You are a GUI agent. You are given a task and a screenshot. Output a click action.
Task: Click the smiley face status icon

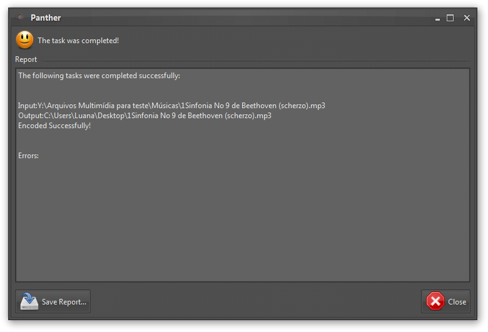pyautogui.click(x=25, y=40)
